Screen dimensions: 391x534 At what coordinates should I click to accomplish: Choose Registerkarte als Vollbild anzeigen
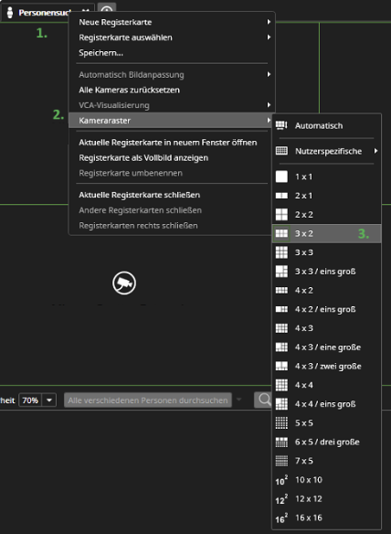click(x=143, y=157)
